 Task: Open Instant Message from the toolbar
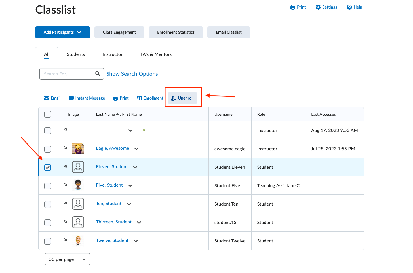[87, 98]
